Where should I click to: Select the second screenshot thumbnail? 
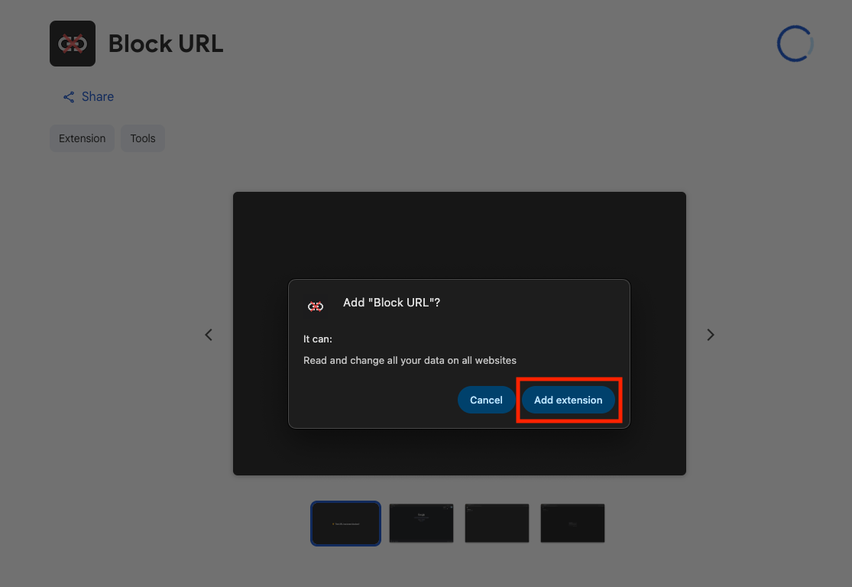click(x=421, y=523)
